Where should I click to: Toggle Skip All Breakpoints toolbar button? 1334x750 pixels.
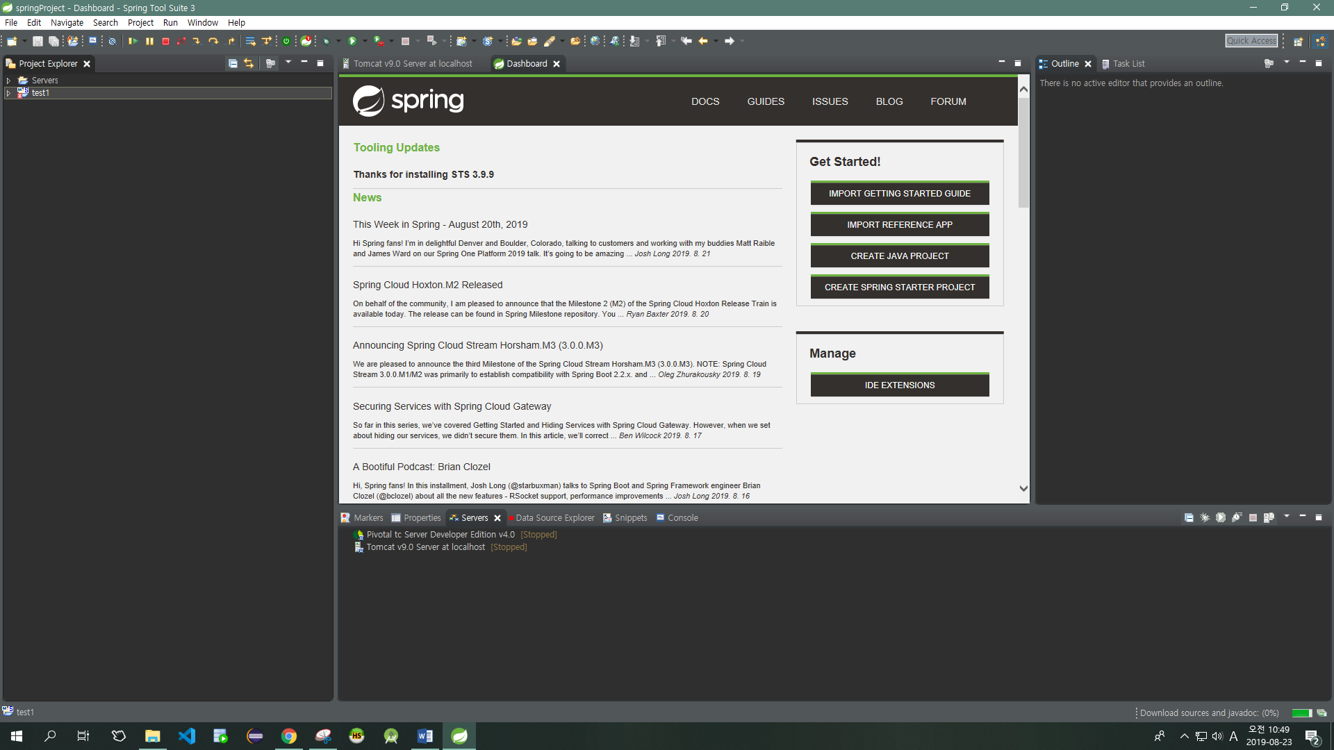pyautogui.click(x=112, y=41)
